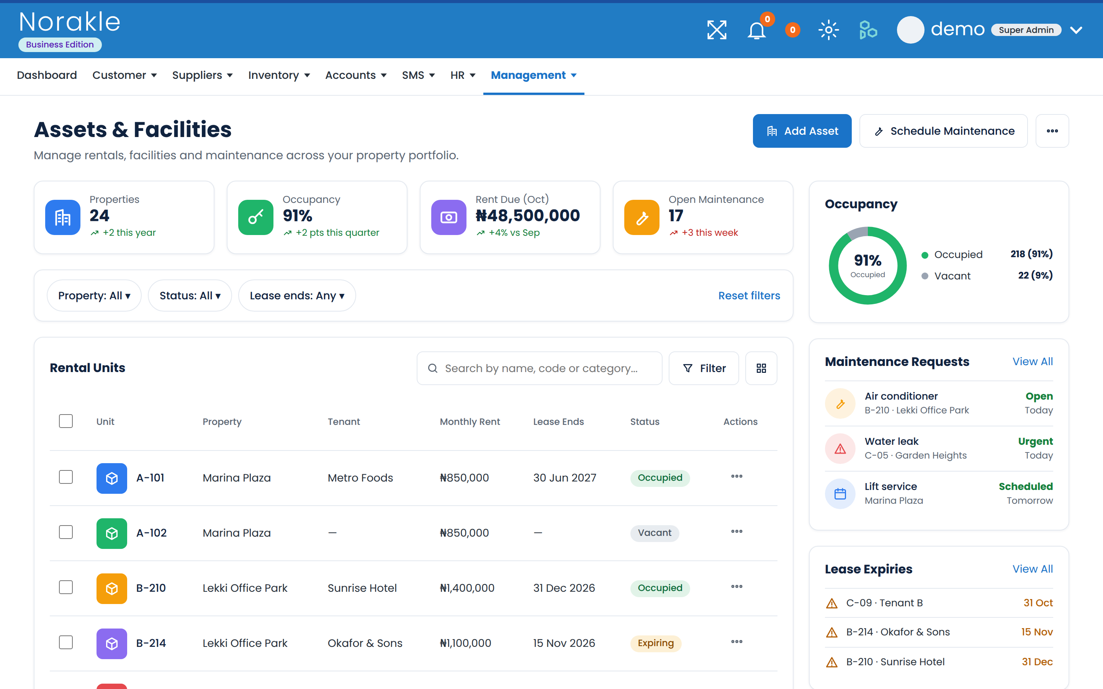Open the notifications bell icon

click(x=757, y=30)
